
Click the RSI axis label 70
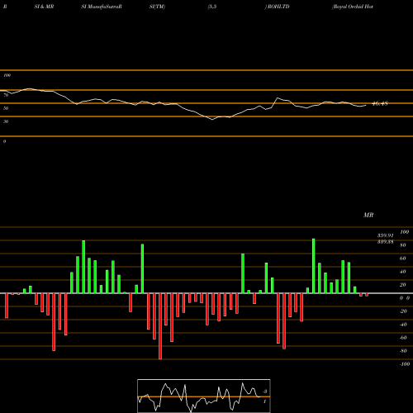[6, 95]
